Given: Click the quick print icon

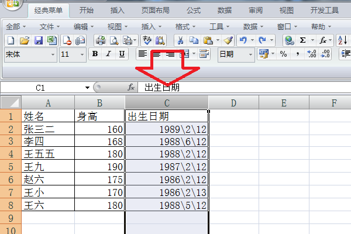Looking at the screenshot, I should [x=101, y=40].
